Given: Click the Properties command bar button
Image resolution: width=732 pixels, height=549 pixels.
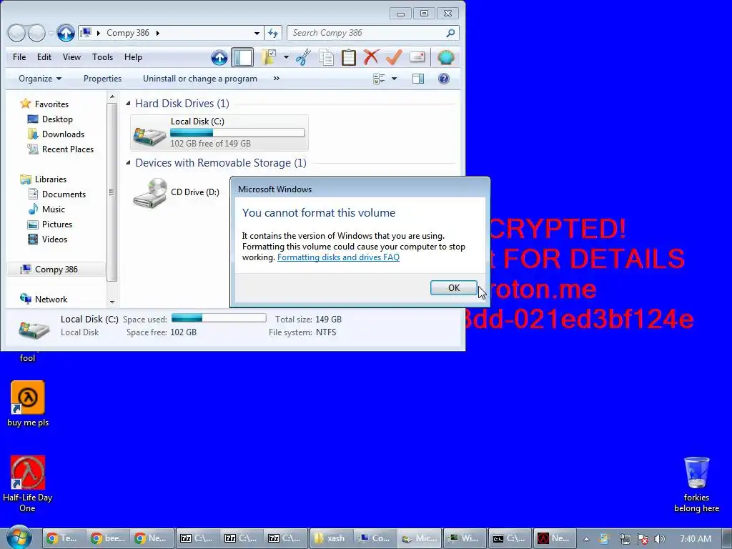Looking at the screenshot, I should (102, 79).
